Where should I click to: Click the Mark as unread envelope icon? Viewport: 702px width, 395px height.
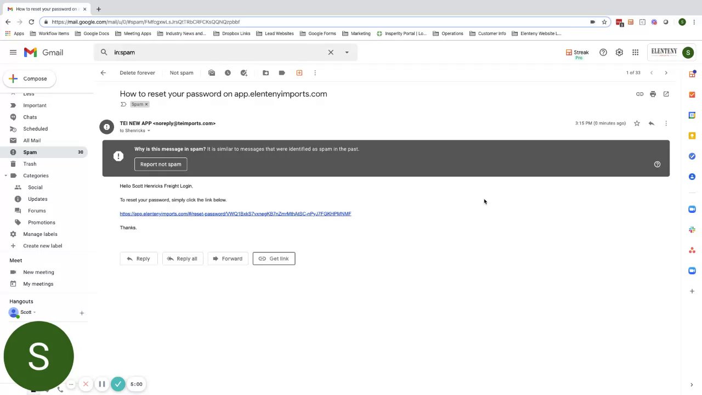click(212, 72)
